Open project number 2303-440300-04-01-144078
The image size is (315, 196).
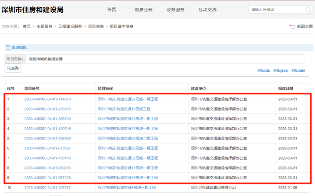click(48, 99)
